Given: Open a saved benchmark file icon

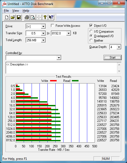Looking at the screenshot, I should click(13, 17).
